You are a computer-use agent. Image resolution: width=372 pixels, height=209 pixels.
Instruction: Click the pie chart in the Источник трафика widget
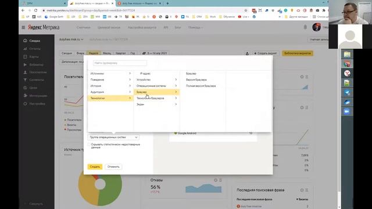click(100, 184)
